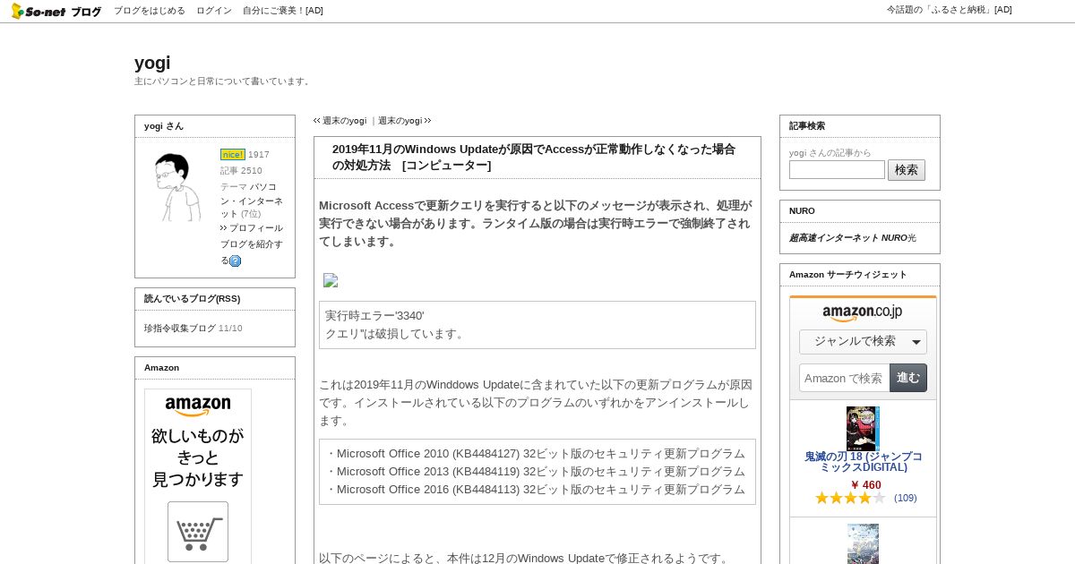This screenshot has width=1075, height=564.
Task: Open the ジャンルで検索 dropdown
Action: pyautogui.click(x=863, y=342)
